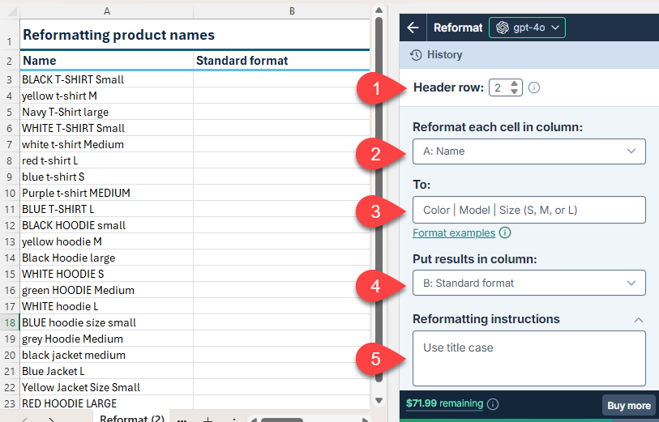Screen dimensions: 659x422
Task: Increase the Header row value with stepper
Action: 514,83
